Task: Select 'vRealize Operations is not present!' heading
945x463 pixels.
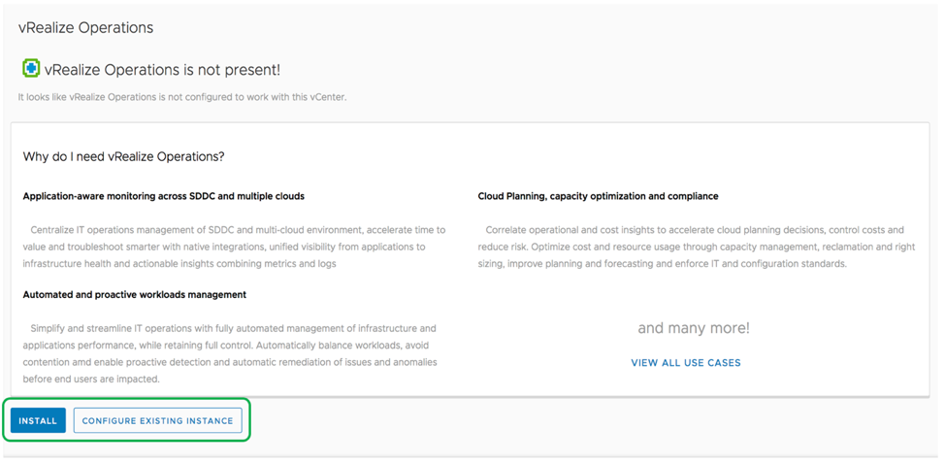Action: tap(162, 70)
